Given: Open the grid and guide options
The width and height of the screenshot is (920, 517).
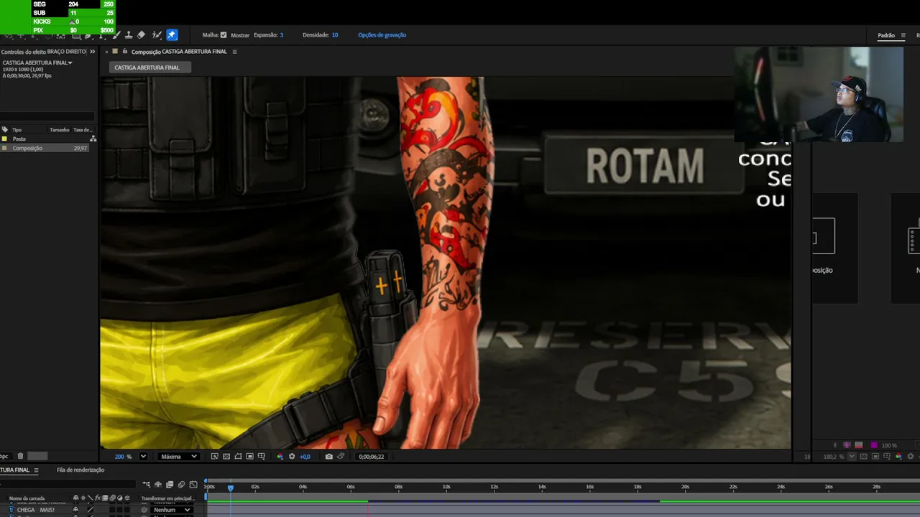Looking at the screenshot, I should (261, 457).
